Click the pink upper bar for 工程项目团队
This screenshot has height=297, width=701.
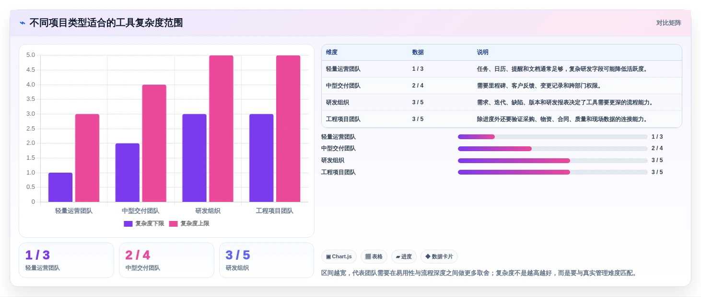tap(288, 129)
